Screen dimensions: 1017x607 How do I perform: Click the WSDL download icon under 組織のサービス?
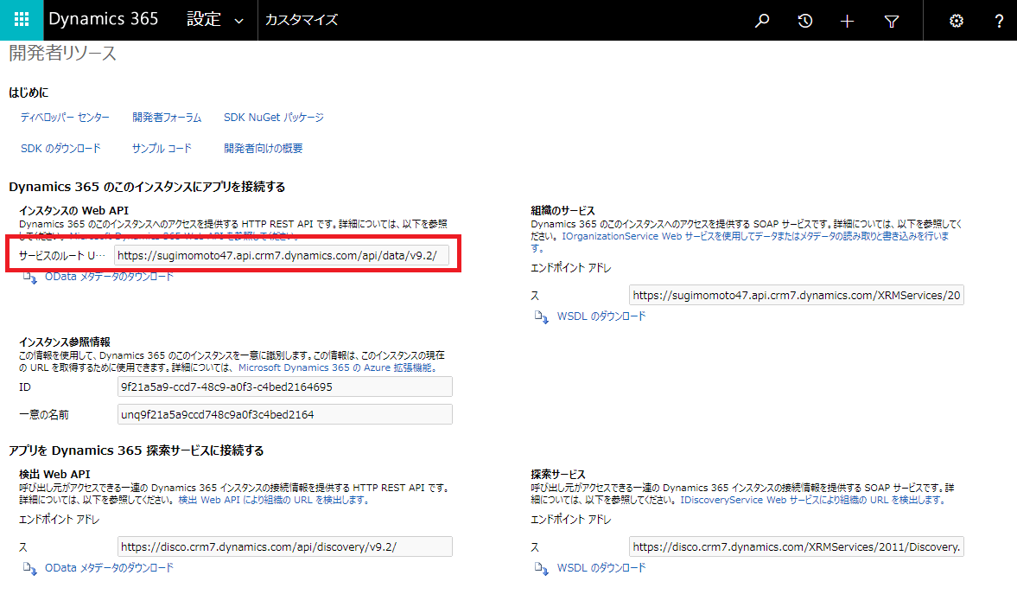pos(541,316)
